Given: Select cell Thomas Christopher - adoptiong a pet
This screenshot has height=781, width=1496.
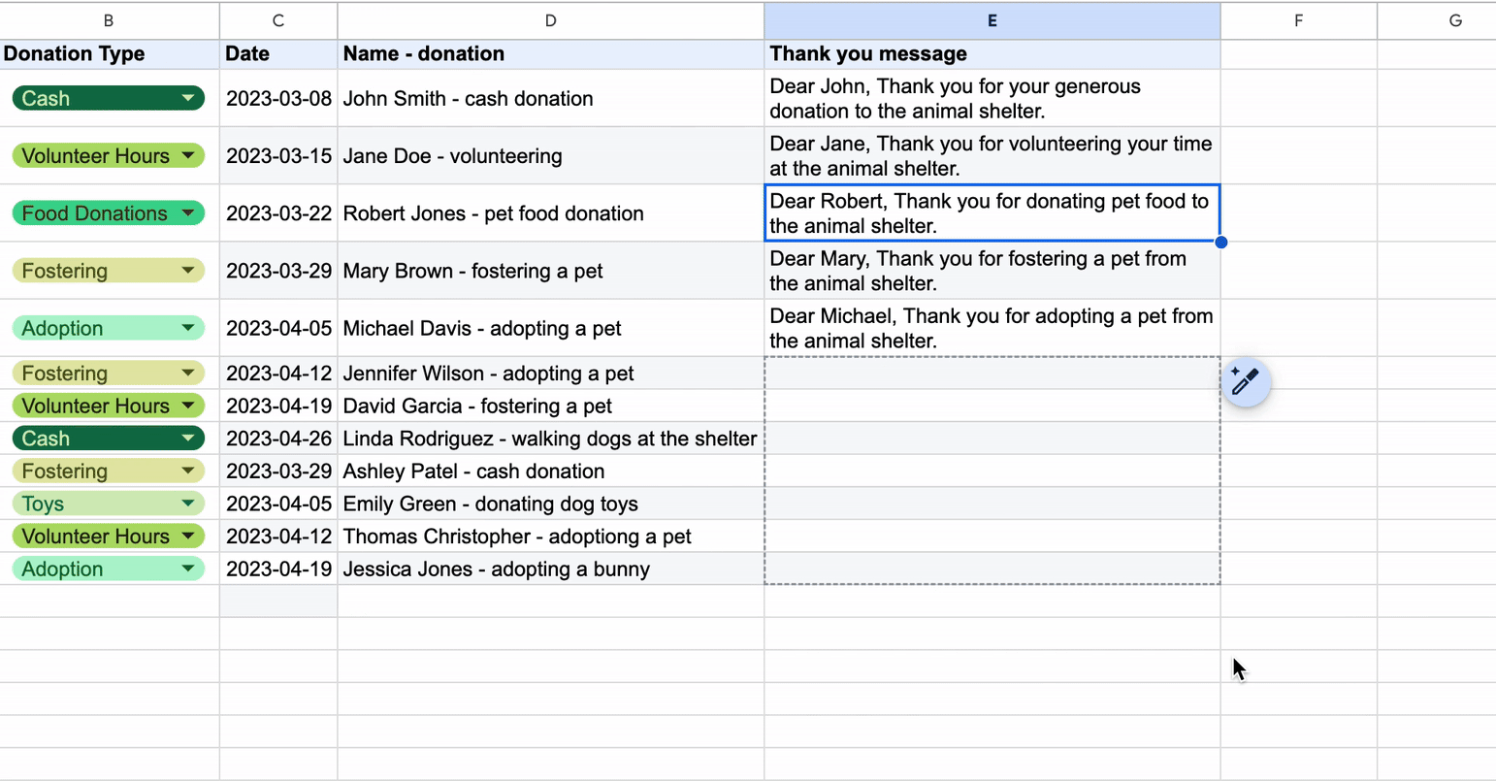Looking at the screenshot, I should pos(550,536).
